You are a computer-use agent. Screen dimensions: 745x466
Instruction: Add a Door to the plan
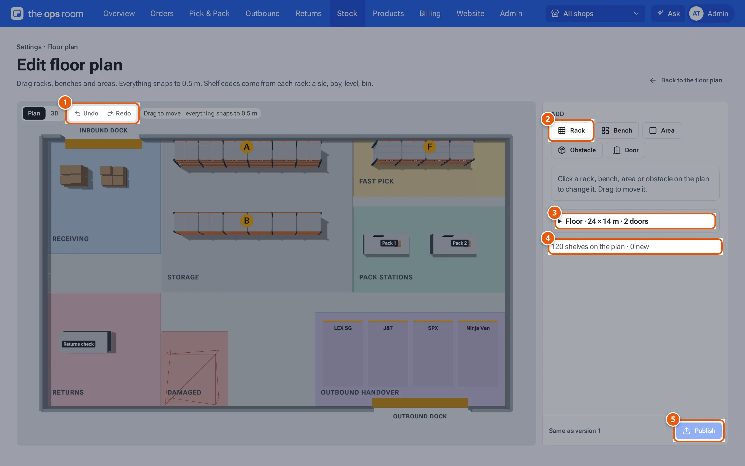(625, 150)
